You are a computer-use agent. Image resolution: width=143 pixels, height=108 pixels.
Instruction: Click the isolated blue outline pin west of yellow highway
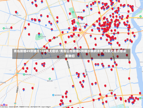[46, 25]
